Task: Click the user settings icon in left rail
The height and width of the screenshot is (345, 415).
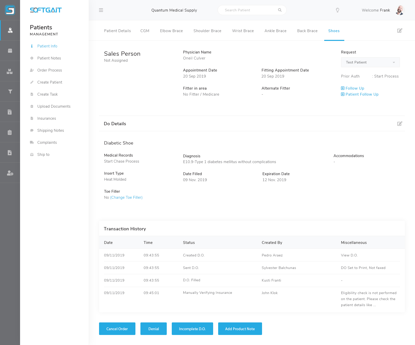Action: tap(10, 173)
